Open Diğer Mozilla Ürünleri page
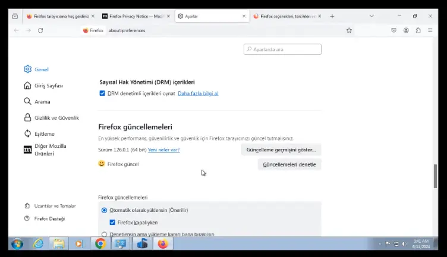This screenshot has width=447, height=257. coord(46,150)
